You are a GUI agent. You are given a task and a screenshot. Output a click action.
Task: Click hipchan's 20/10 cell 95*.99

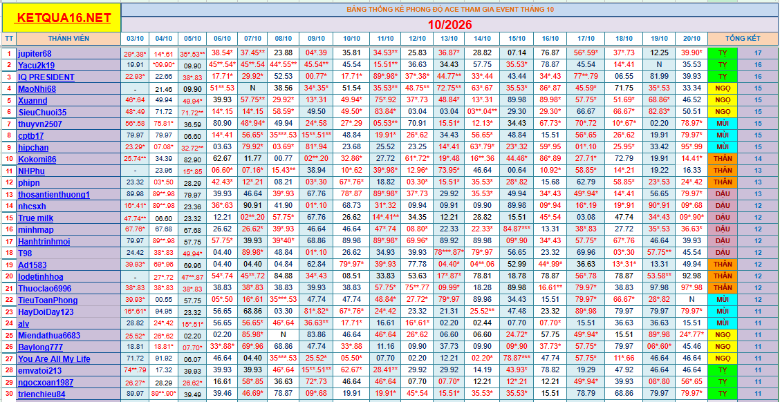(x=691, y=148)
